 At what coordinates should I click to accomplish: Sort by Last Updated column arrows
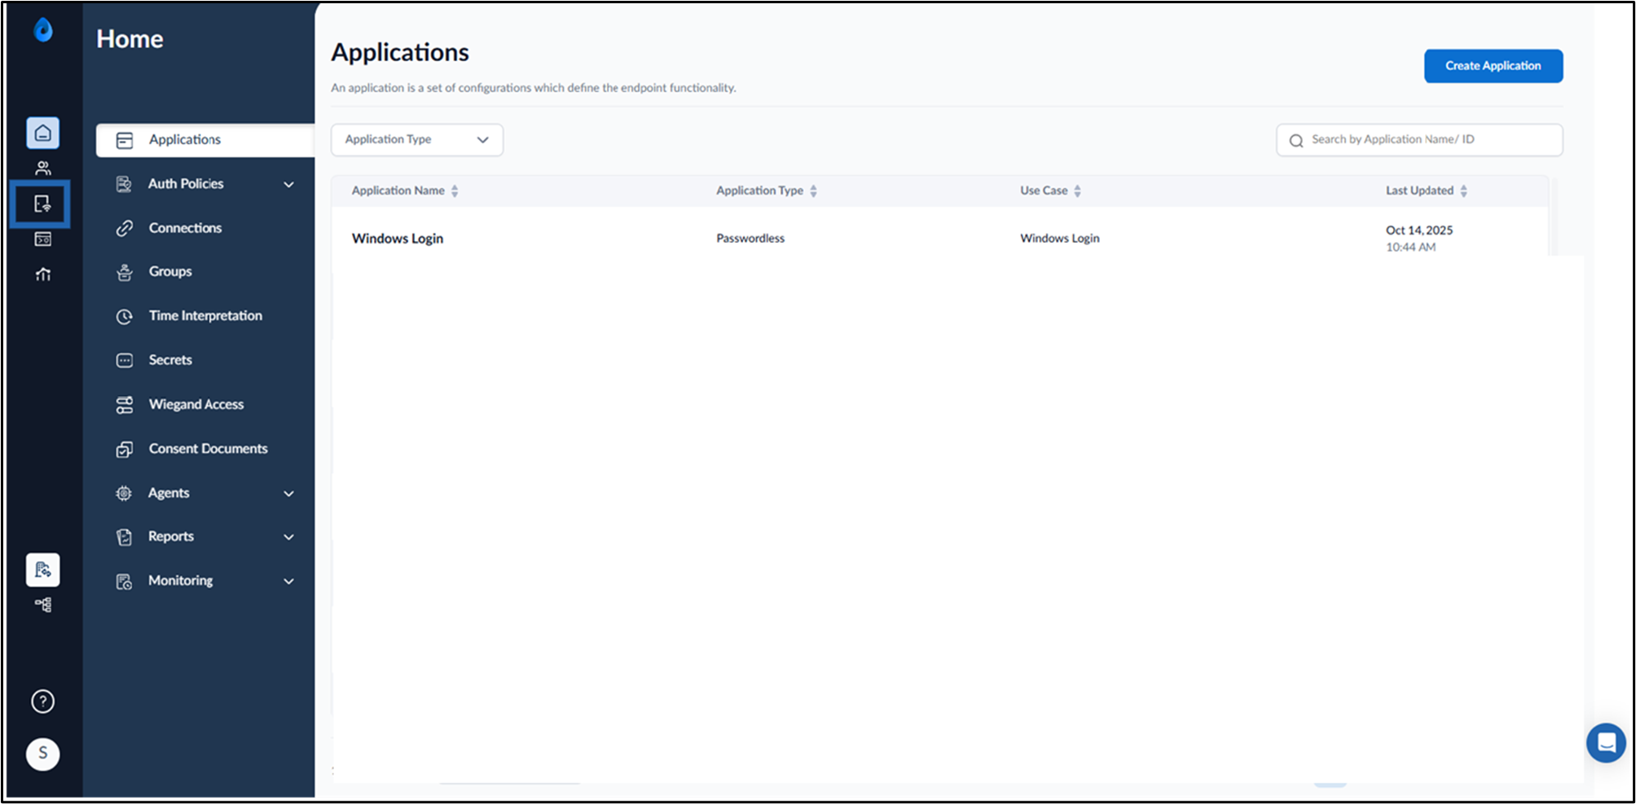(1463, 191)
